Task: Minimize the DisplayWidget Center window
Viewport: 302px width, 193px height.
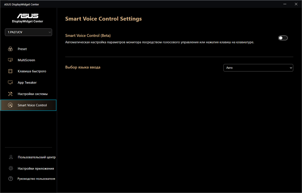Action: [x=285, y=4]
